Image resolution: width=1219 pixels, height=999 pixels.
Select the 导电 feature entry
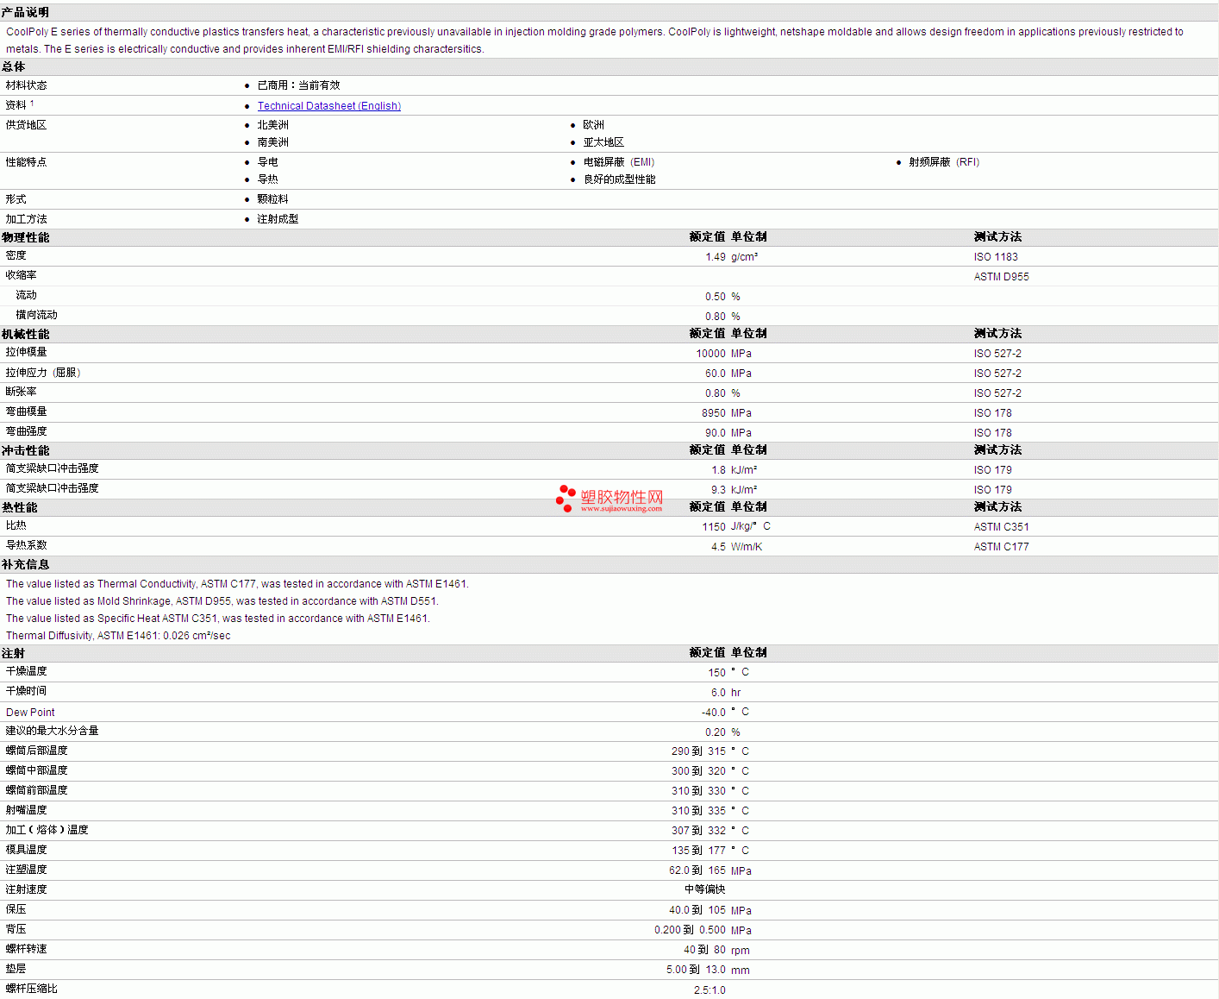tap(268, 162)
